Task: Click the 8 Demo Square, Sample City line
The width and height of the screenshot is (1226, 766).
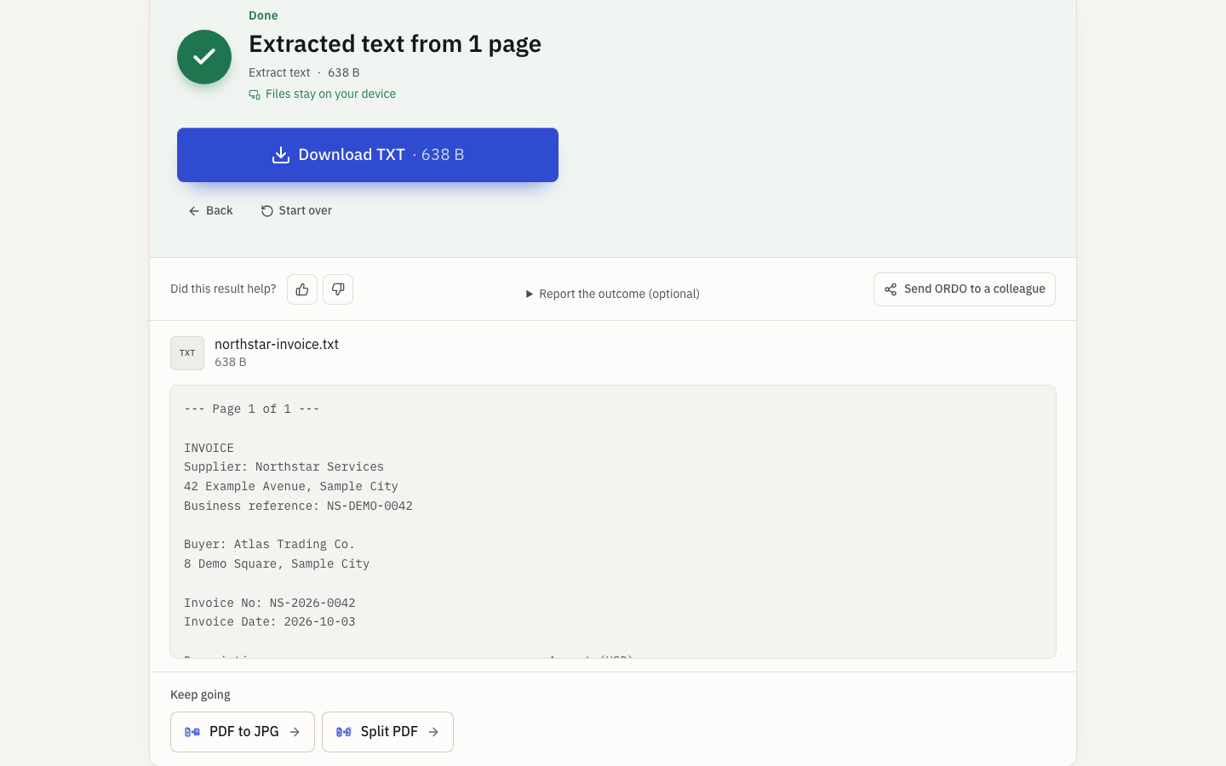Action: pyautogui.click(x=277, y=564)
